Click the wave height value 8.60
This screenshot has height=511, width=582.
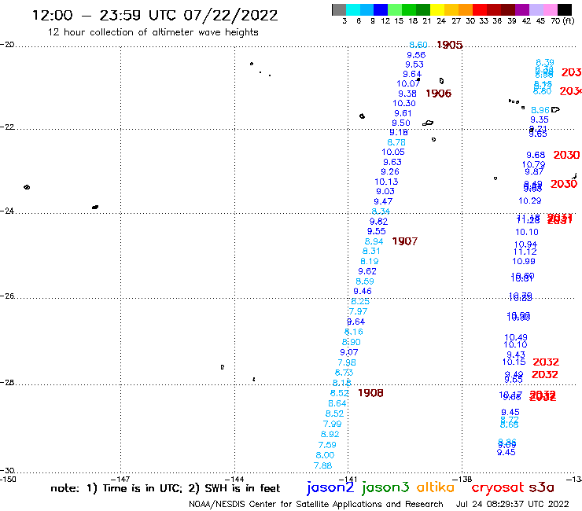point(418,45)
